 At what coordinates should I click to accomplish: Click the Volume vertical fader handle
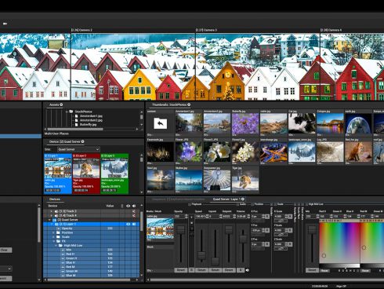point(243,239)
